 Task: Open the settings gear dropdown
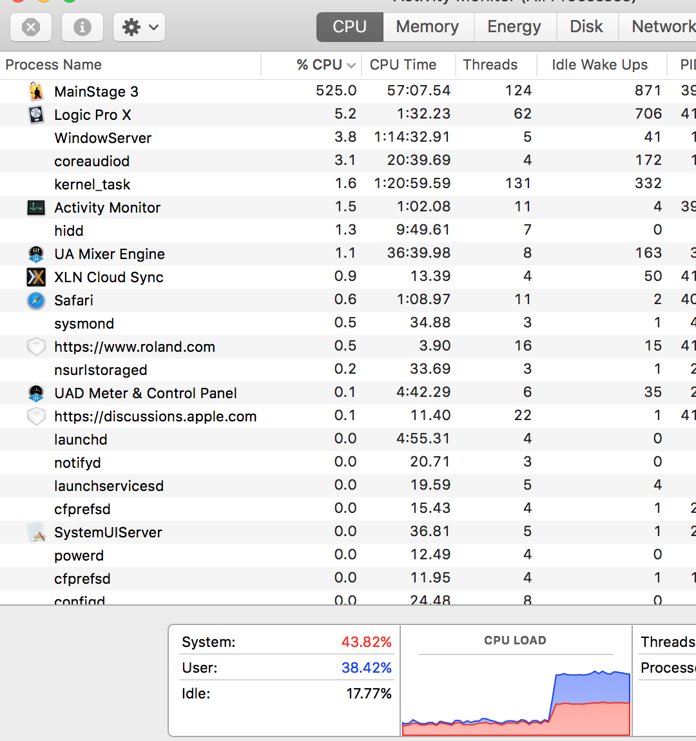click(x=139, y=27)
